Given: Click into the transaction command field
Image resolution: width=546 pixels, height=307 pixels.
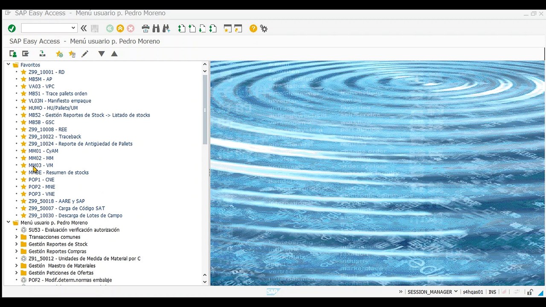Looking at the screenshot, I should click(x=45, y=28).
